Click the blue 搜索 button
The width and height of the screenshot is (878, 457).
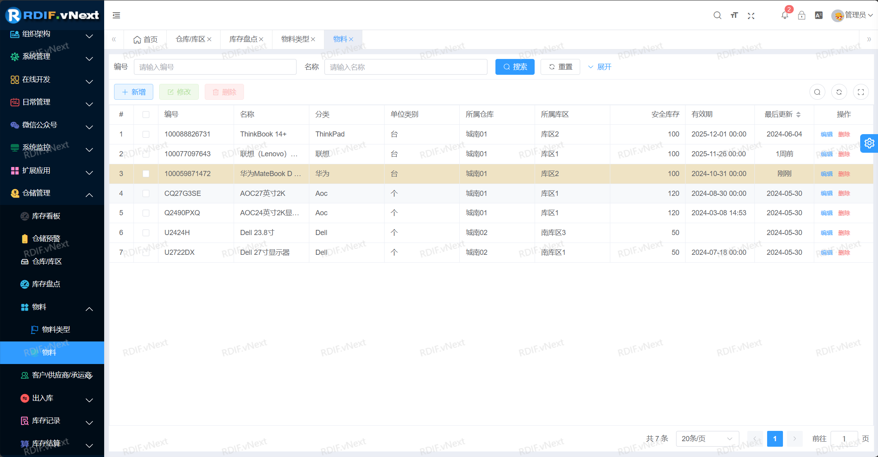tap(514, 67)
